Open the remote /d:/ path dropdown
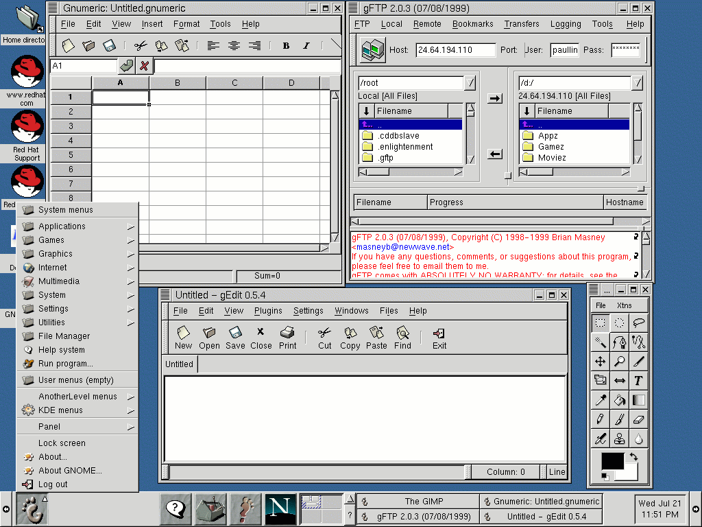Screen dimensions: 702x527 tap(638, 83)
